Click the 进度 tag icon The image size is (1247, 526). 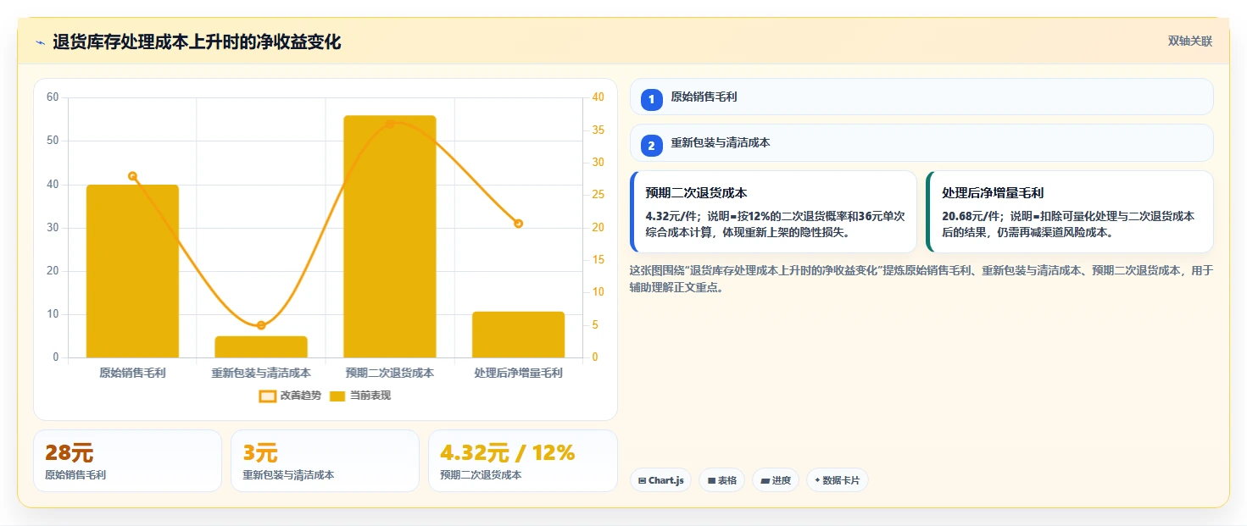tap(765, 480)
